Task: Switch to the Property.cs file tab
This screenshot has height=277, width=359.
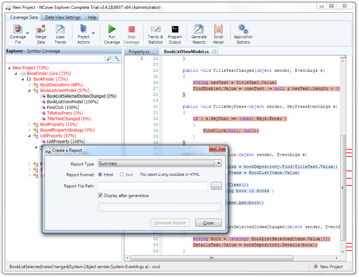Action: pos(139,52)
